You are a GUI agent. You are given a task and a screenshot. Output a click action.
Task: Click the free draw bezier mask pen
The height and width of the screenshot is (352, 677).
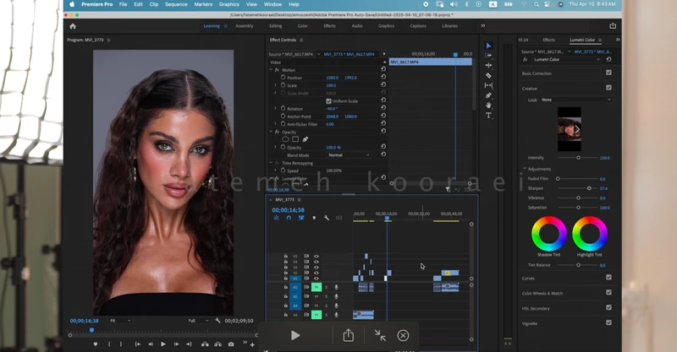point(305,139)
